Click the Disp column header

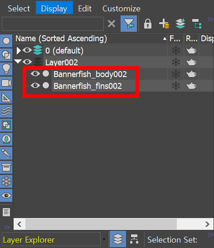click(x=206, y=39)
